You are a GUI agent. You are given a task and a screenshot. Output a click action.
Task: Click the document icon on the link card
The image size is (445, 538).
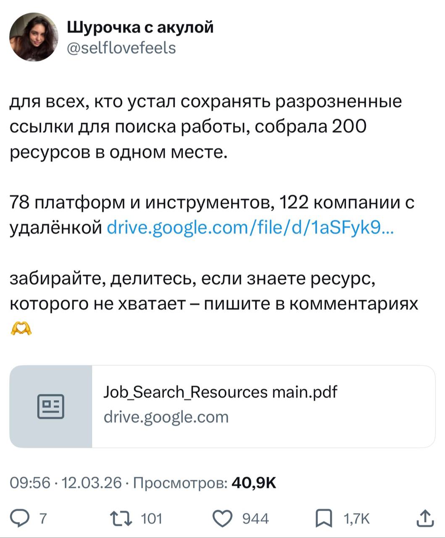[51, 406]
